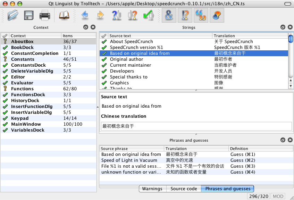Go to previous item with blue arrow
The width and height of the screenshot is (294, 200).
coord(85,15)
